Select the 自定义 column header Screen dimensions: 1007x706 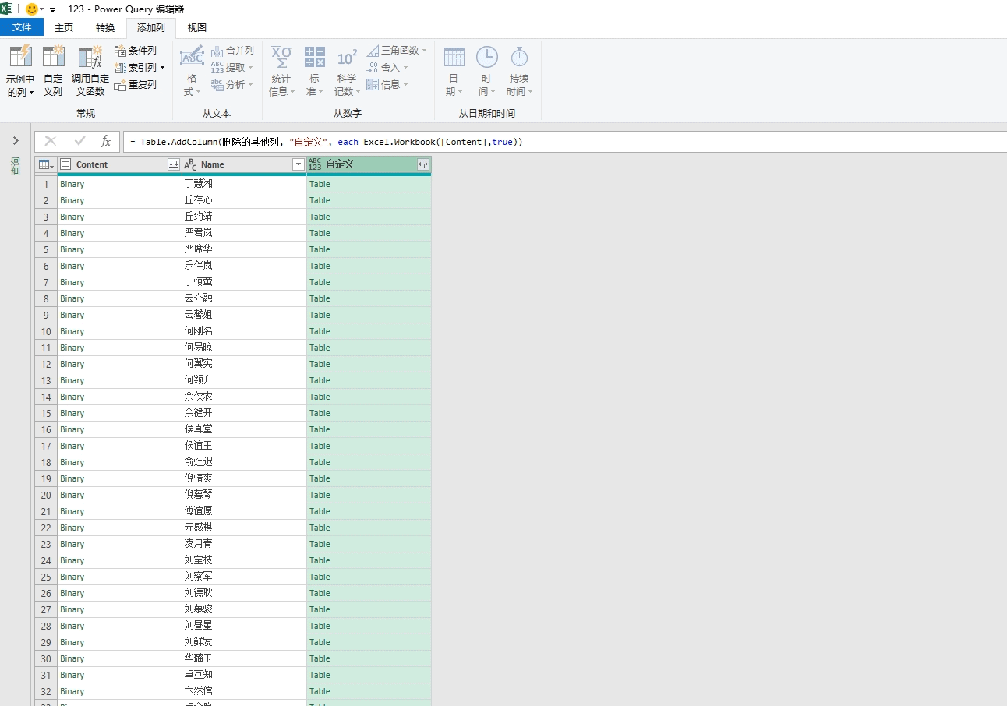pos(369,164)
